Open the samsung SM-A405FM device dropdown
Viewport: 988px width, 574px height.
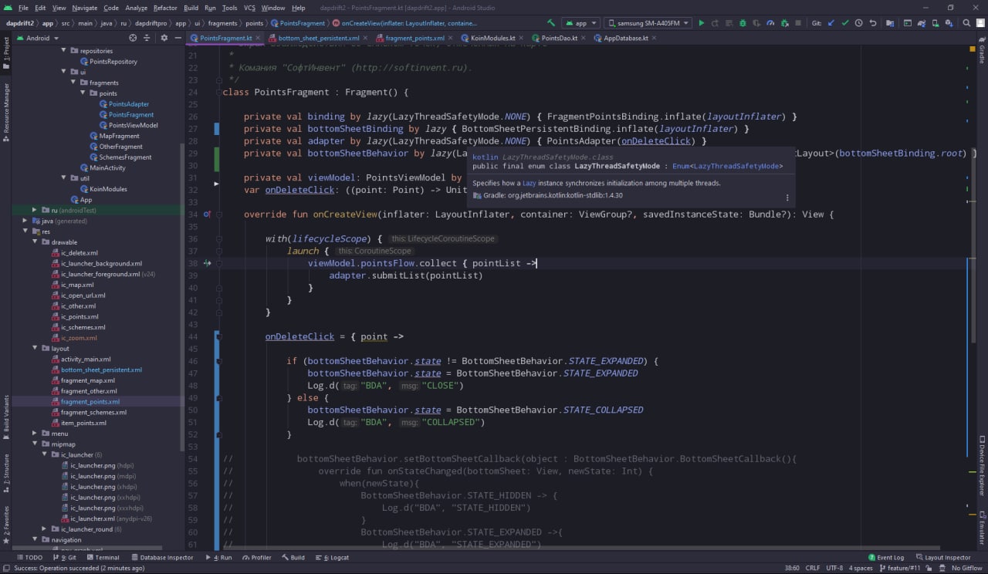[x=647, y=23]
